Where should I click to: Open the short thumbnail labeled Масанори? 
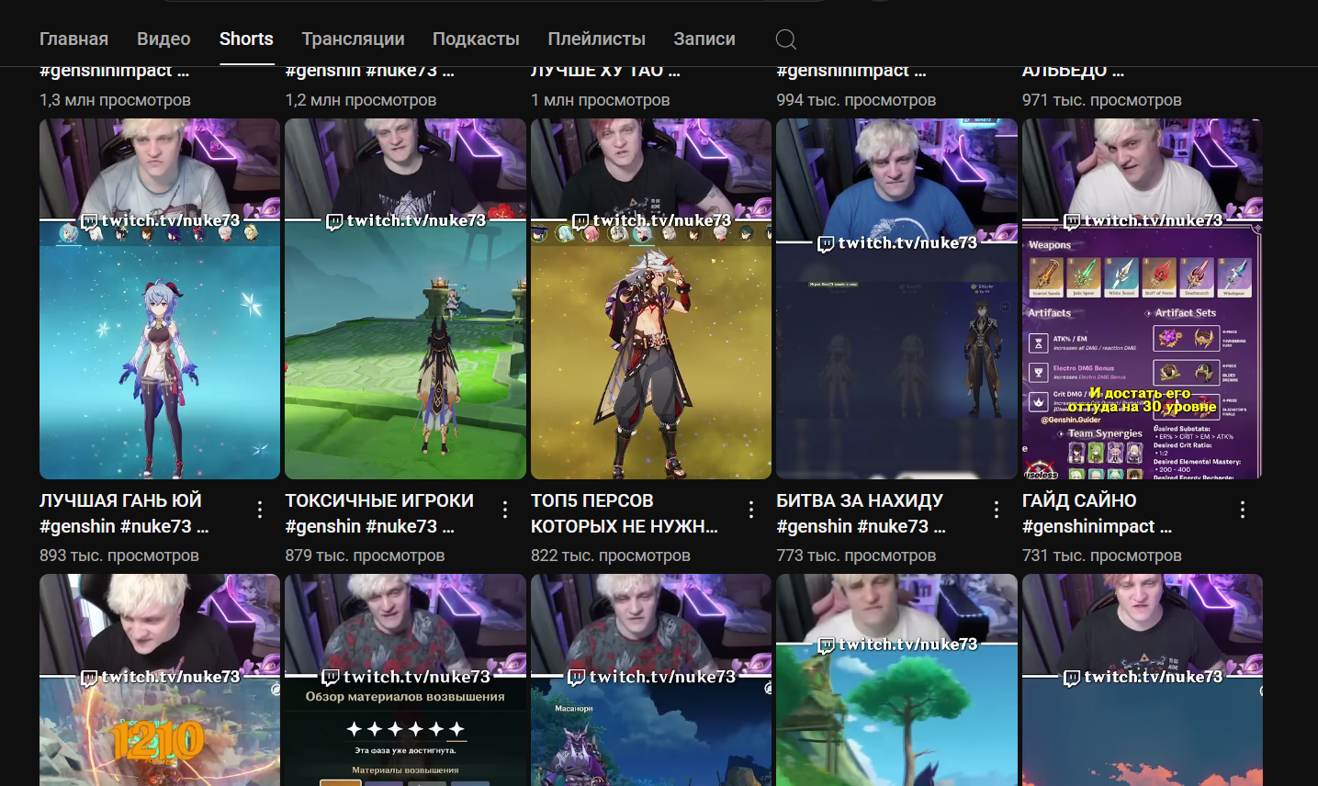(x=651, y=680)
